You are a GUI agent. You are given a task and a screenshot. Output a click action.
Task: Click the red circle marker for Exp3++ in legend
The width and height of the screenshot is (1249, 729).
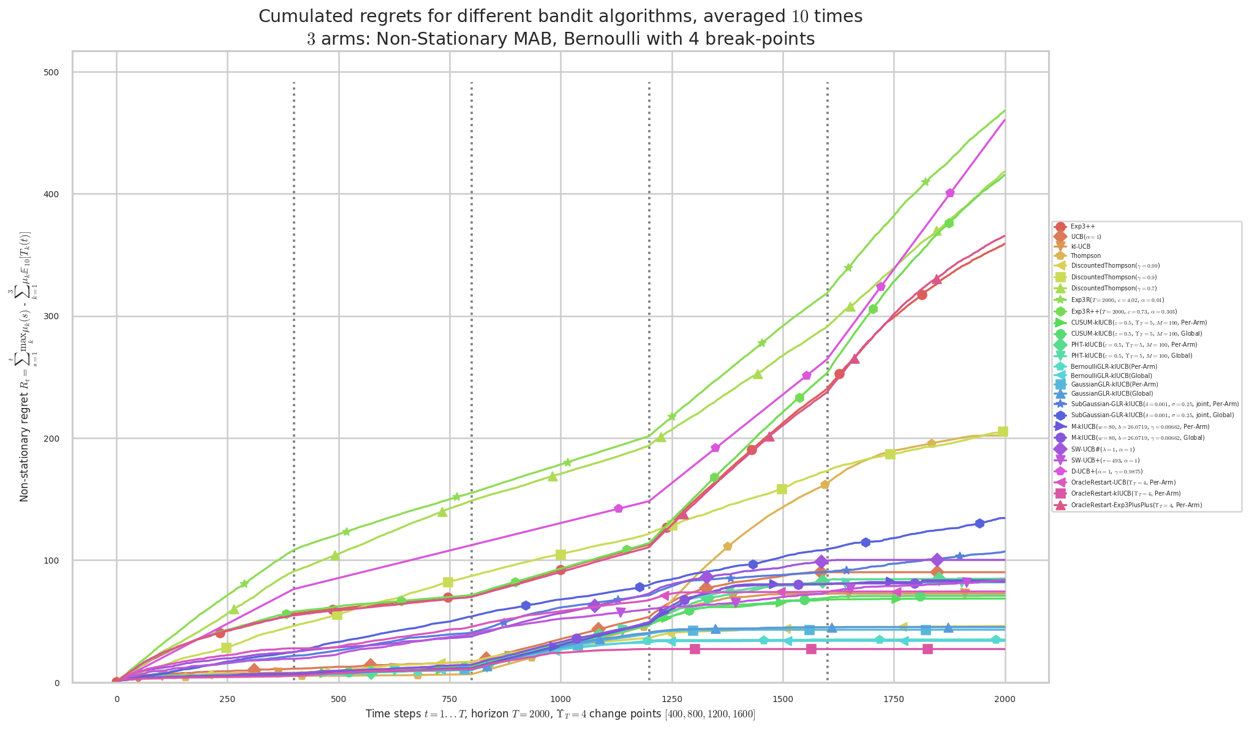(x=1060, y=227)
